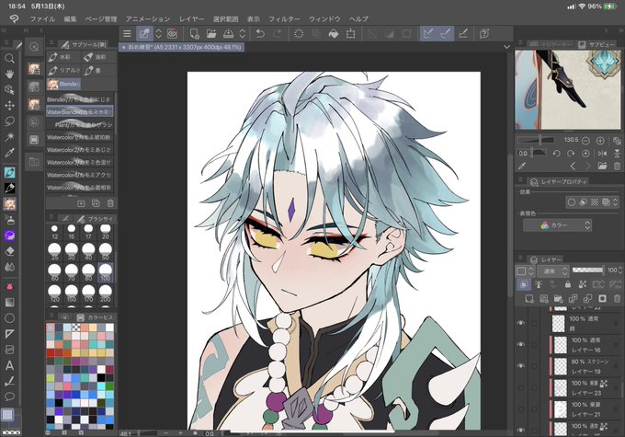
Task: Select the Lasso selection tool
Action: (x=9, y=121)
